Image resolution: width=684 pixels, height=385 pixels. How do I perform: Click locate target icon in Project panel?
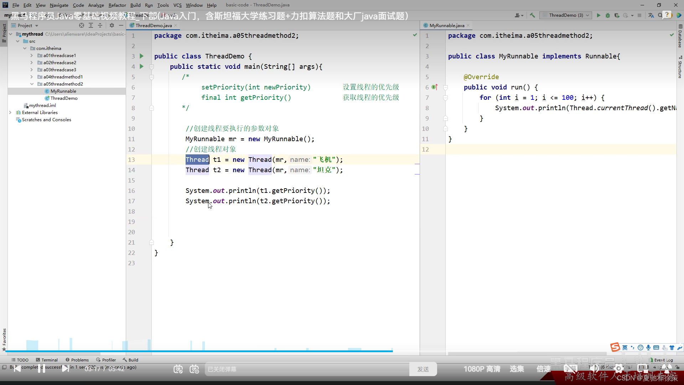(x=82, y=25)
